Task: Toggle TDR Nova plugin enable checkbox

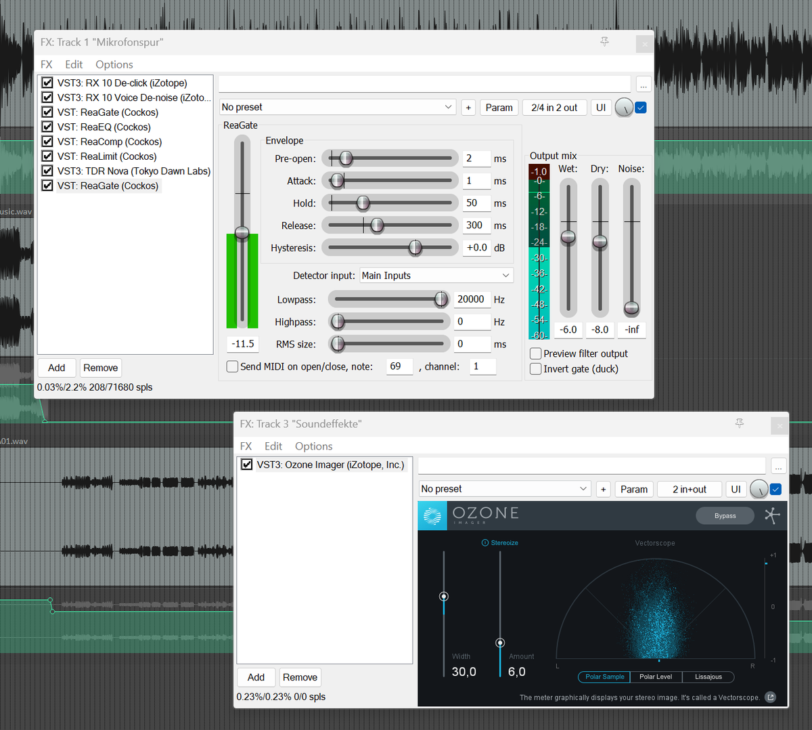Action: coord(47,171)
